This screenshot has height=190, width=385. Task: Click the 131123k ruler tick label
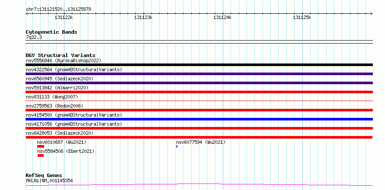[x=143, y=17]
